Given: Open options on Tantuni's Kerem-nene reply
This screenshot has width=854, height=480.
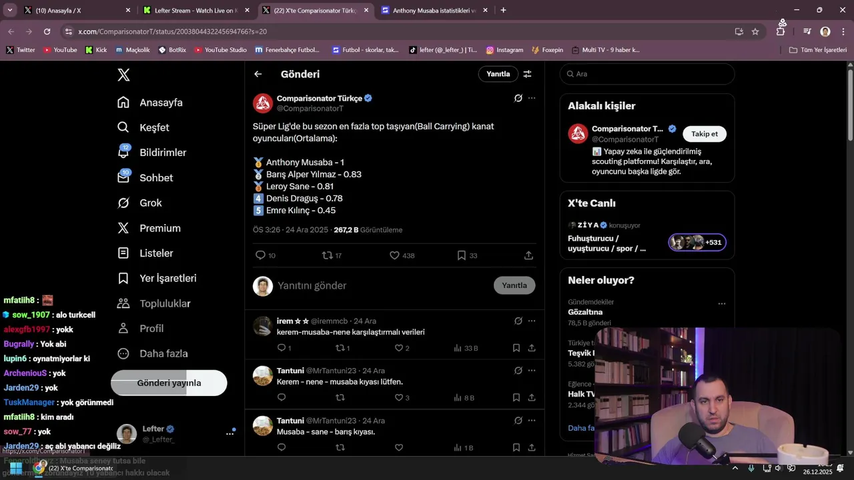Looking at the screenshot, I should (x=532, y=371).
